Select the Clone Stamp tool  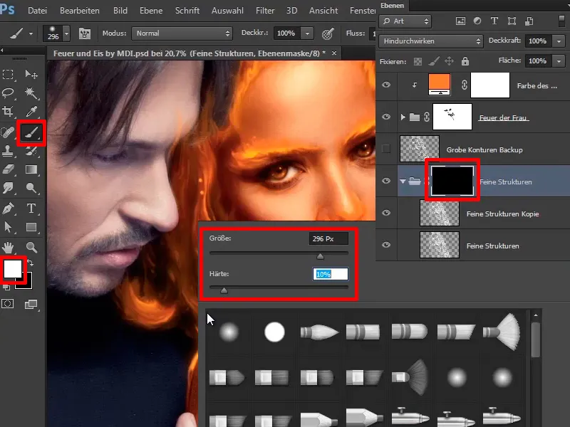point(8,151)
